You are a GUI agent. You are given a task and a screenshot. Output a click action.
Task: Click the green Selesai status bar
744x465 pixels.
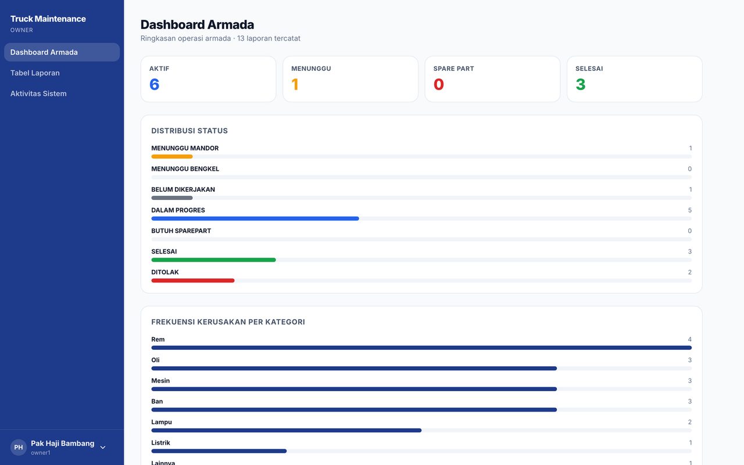tap(214, 260)
